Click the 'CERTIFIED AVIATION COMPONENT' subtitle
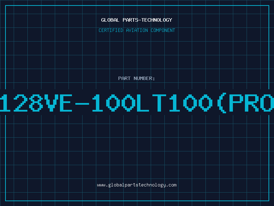Image resolution: width=274 pixels, height=206 pixels. point(137,30)
